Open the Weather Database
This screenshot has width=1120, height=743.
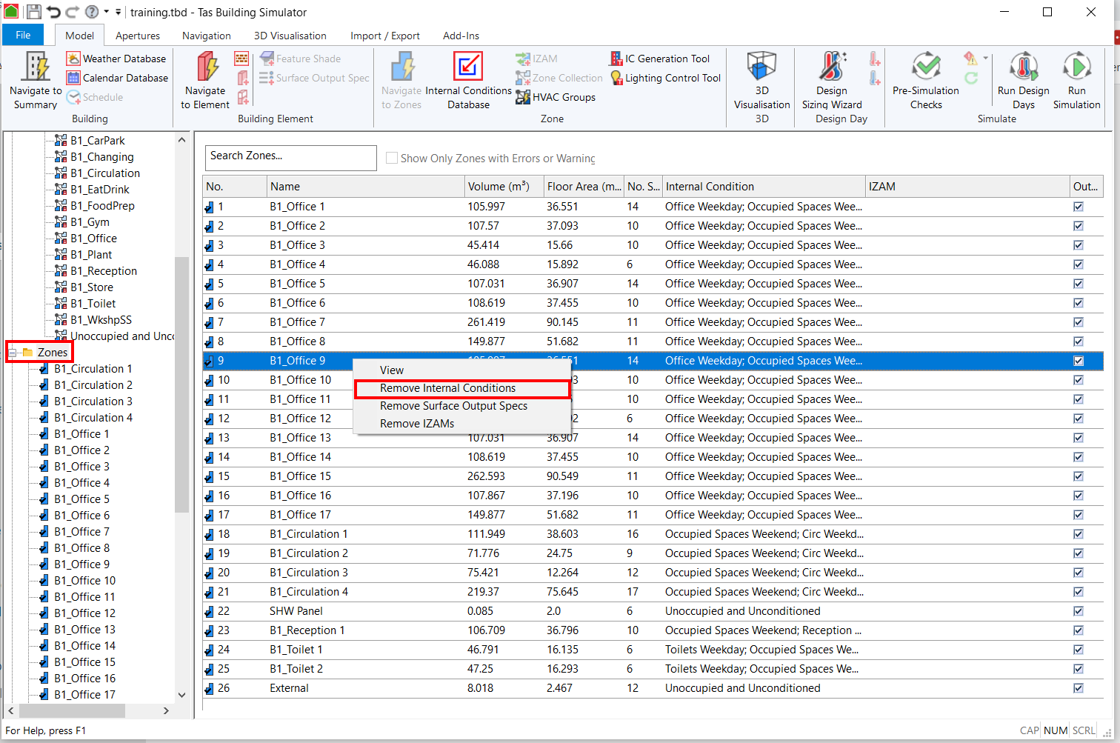click(116, 59)
